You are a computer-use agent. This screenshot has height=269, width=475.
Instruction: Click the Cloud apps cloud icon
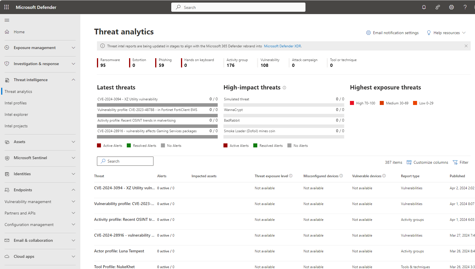7,256
